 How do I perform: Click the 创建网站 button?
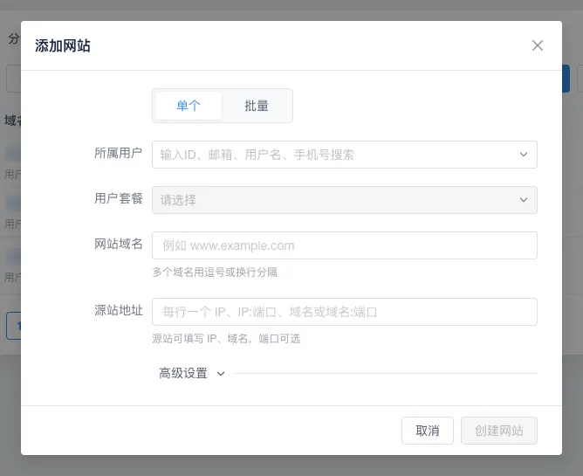(x=499, y=431)
